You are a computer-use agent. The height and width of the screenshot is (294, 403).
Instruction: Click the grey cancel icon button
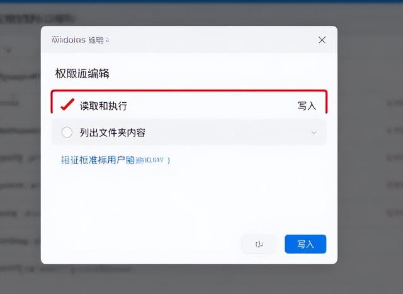tap(259, 244)
